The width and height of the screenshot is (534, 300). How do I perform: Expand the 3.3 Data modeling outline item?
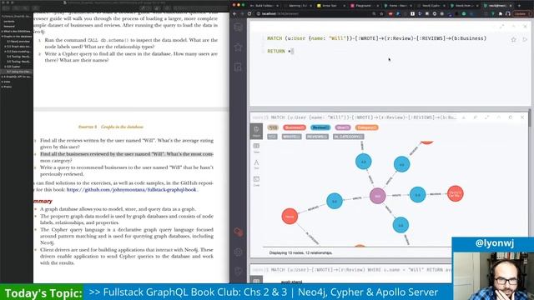(5, 52)
